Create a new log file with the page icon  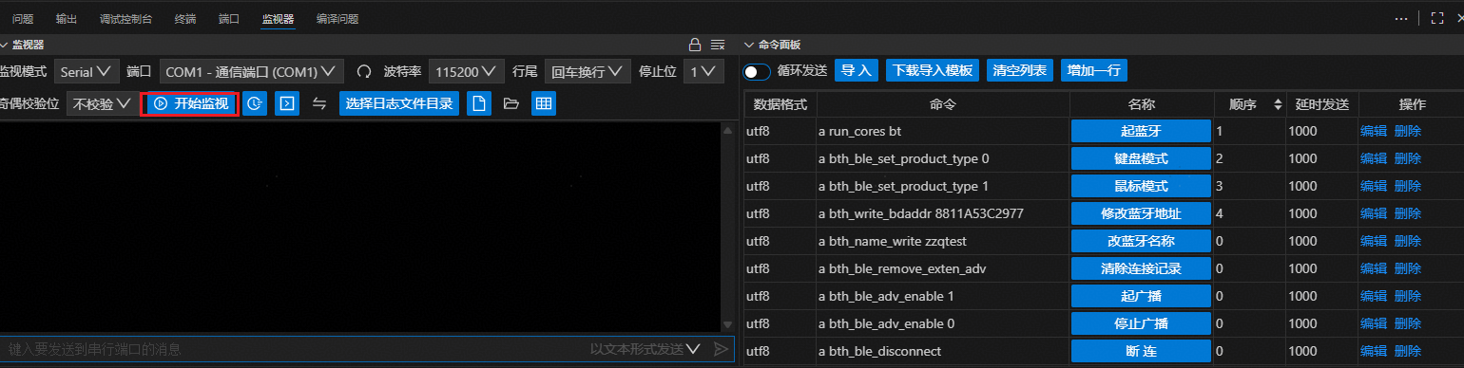tap(479, 103)
